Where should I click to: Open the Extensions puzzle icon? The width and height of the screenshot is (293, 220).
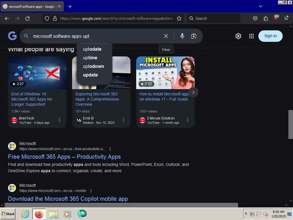[x=266, y=18]
